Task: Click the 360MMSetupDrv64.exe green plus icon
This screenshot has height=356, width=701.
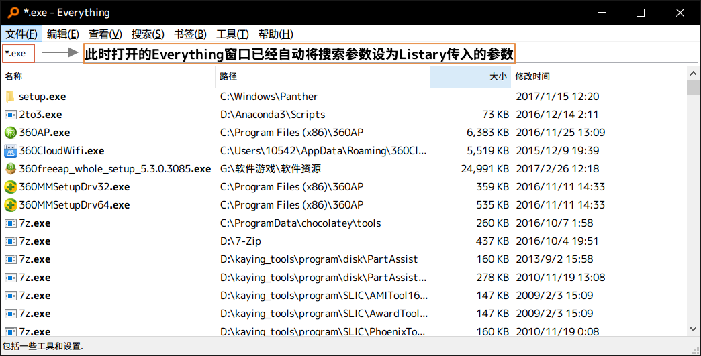Action: [10, 205]
